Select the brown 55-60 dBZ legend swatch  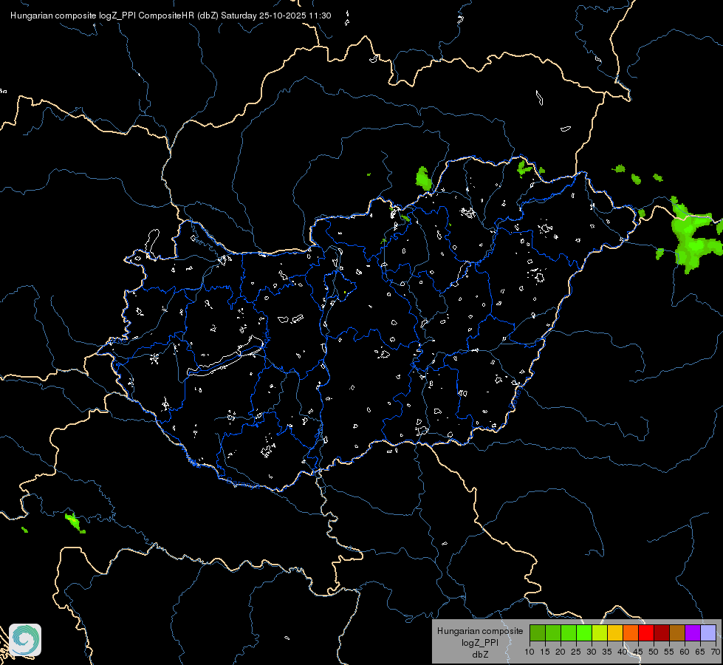[x=677, y=632]
